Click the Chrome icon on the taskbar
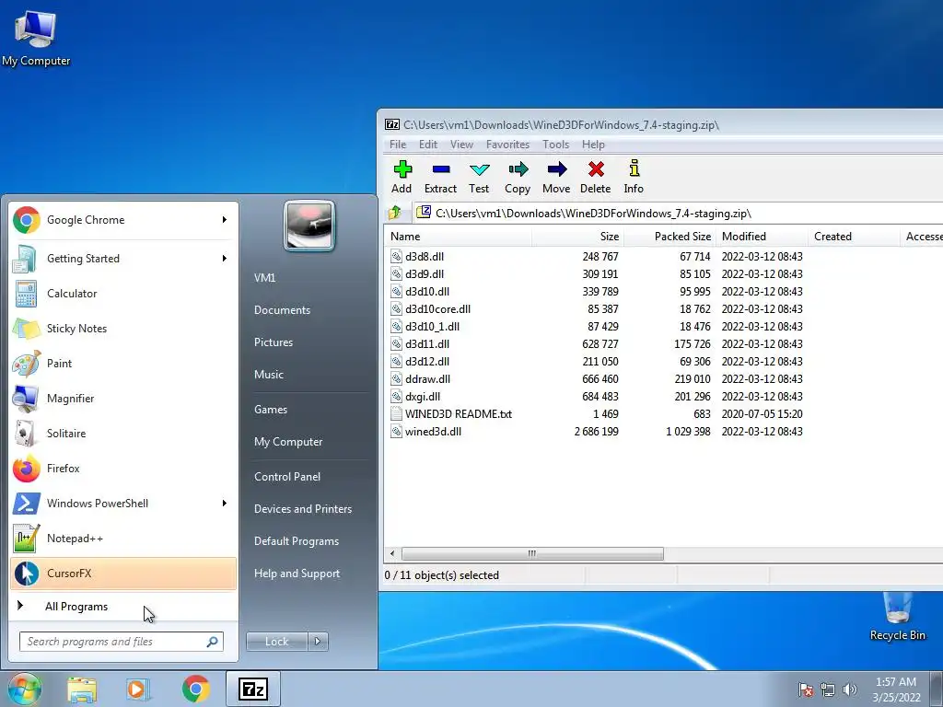 195,689
